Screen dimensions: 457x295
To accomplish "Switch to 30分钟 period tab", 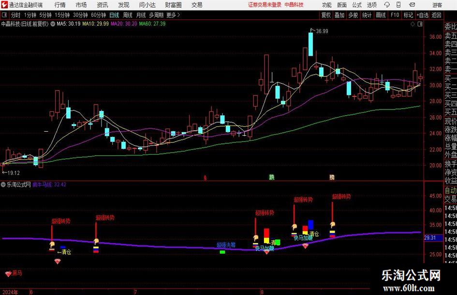I will 80,15.
